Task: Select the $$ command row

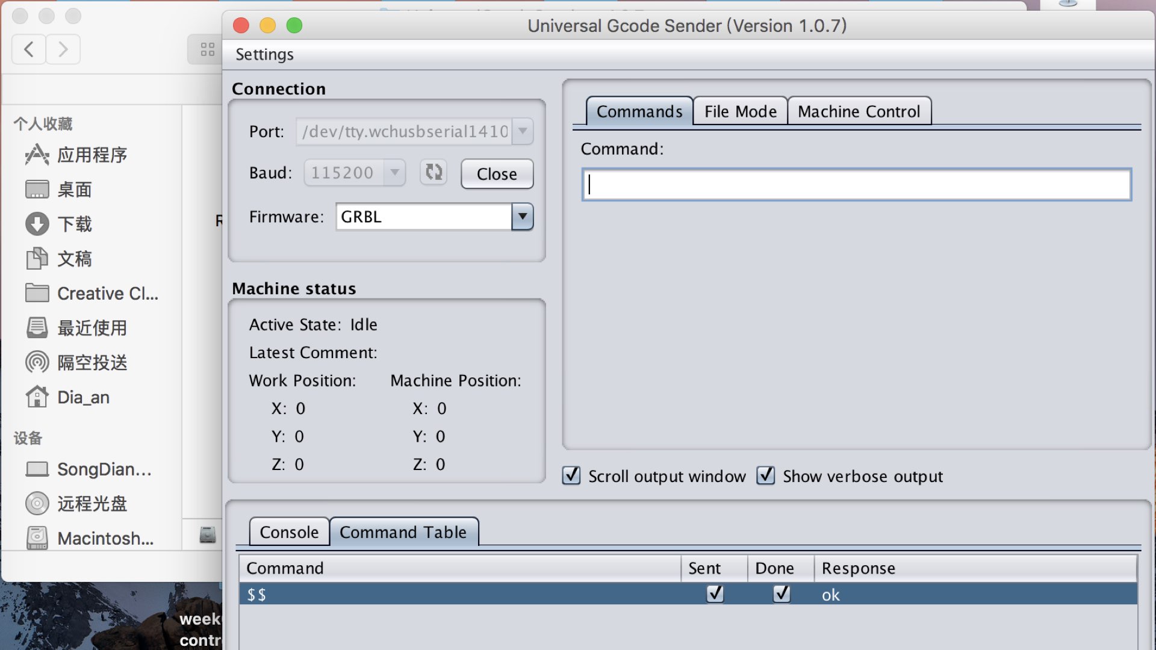Action: (x=688, y=594)
